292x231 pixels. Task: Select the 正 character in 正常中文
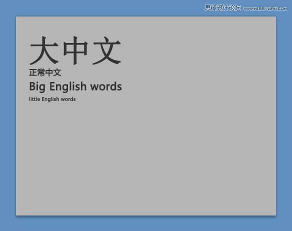click(33, 72)
